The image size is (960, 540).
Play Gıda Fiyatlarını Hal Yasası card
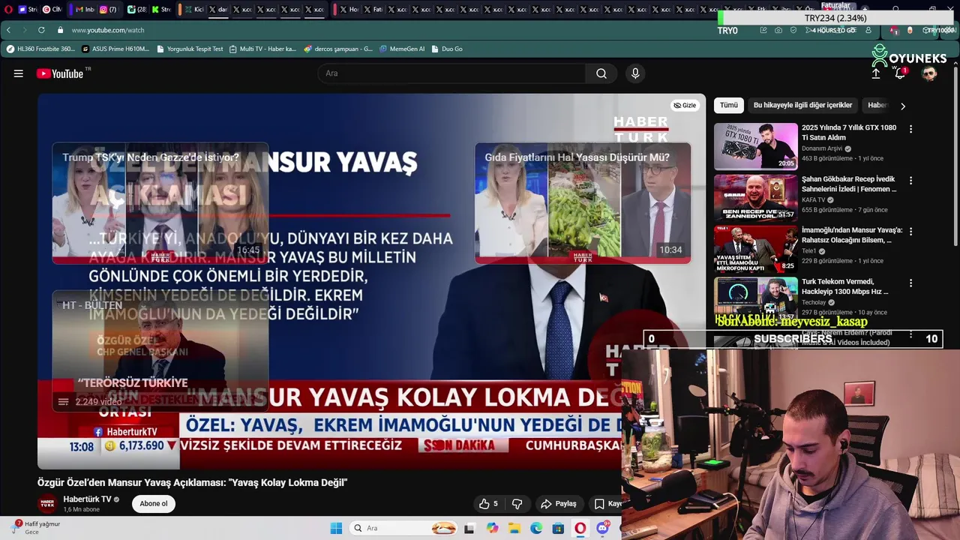pyautogui.click(x=583, y=203)
